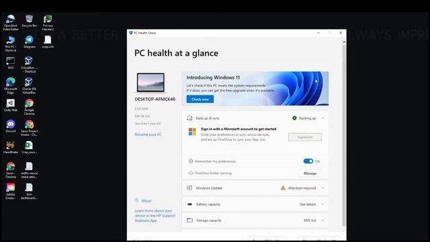The height and width of the screenshot is (242, 430).
Task: Select the Seren Project Chrome shortcut icon
Action: [x=29, y=128]
